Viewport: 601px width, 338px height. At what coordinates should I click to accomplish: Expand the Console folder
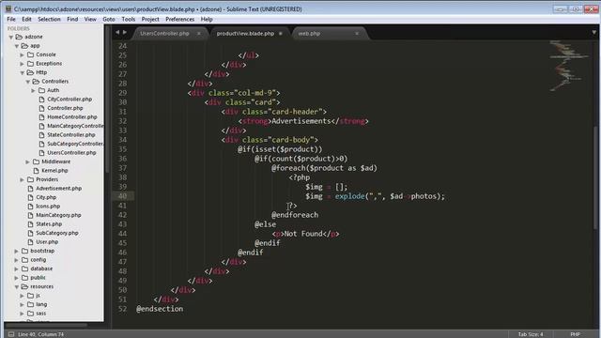23,54
